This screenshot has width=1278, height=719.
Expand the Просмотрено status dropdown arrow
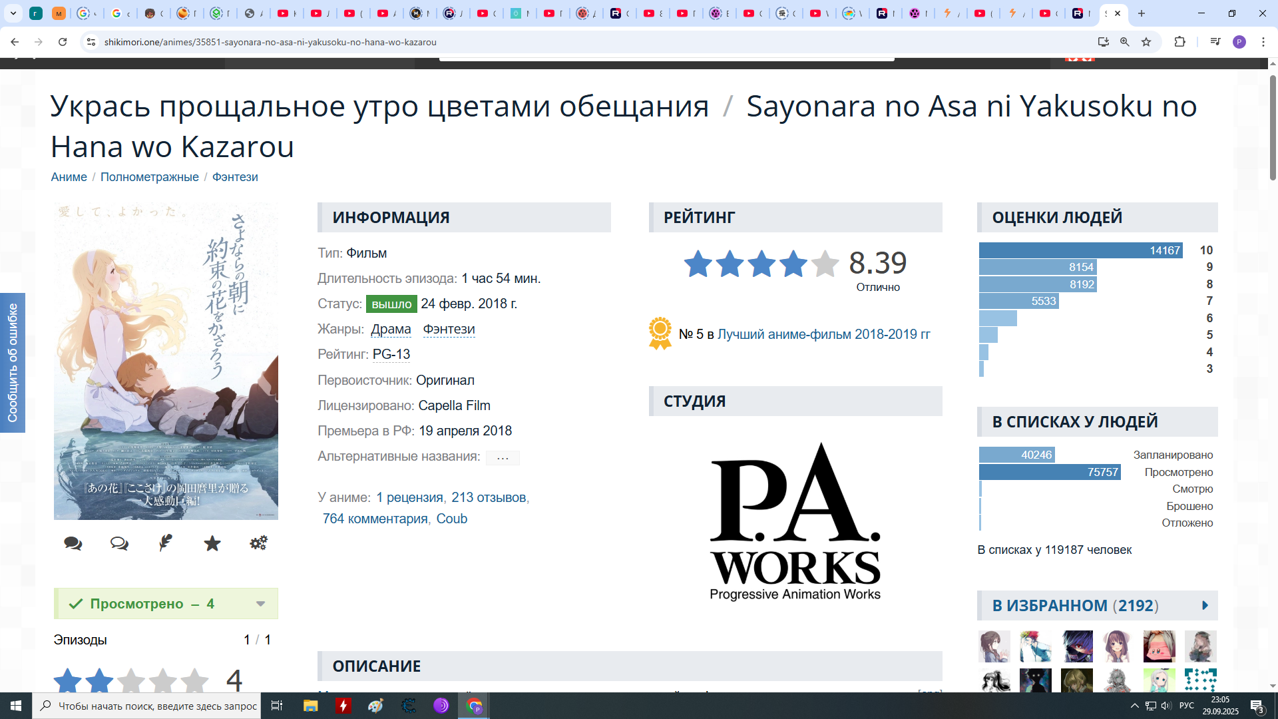(x=260, y=604)
